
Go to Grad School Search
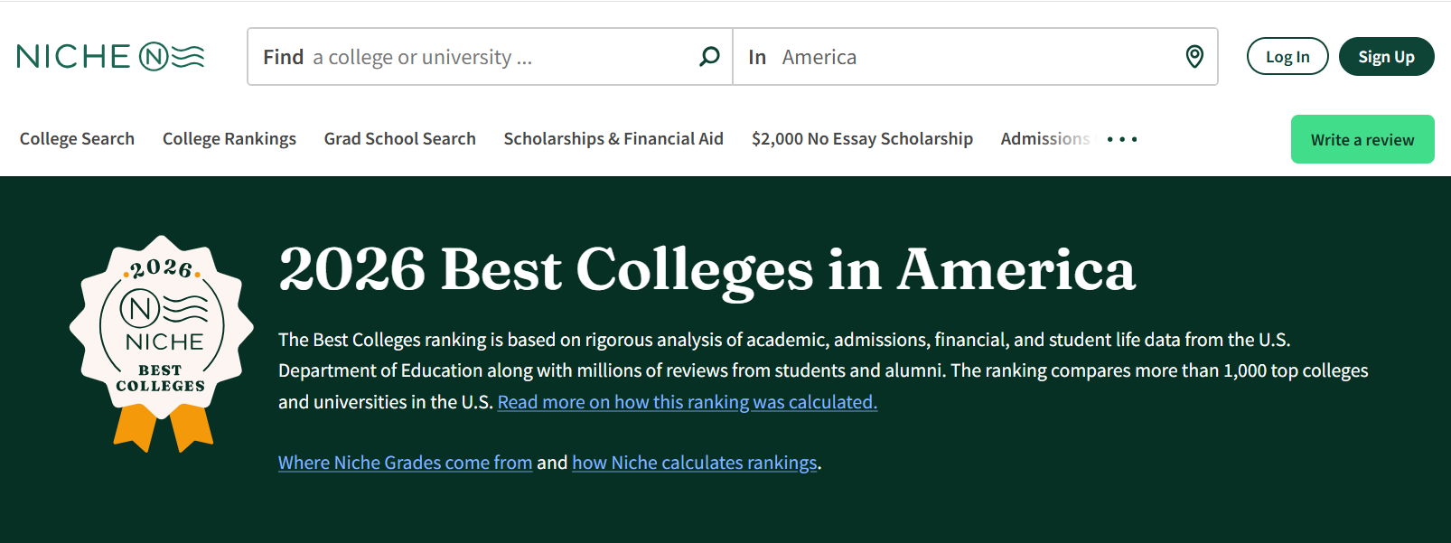coord(399,139)
